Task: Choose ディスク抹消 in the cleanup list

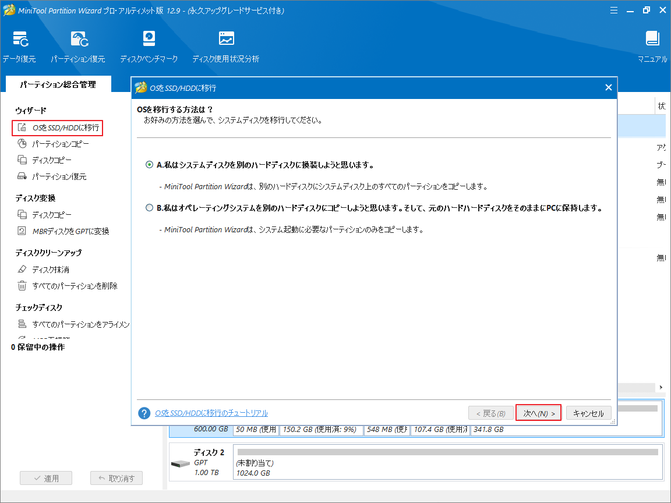Action: [x=51, y=270]
